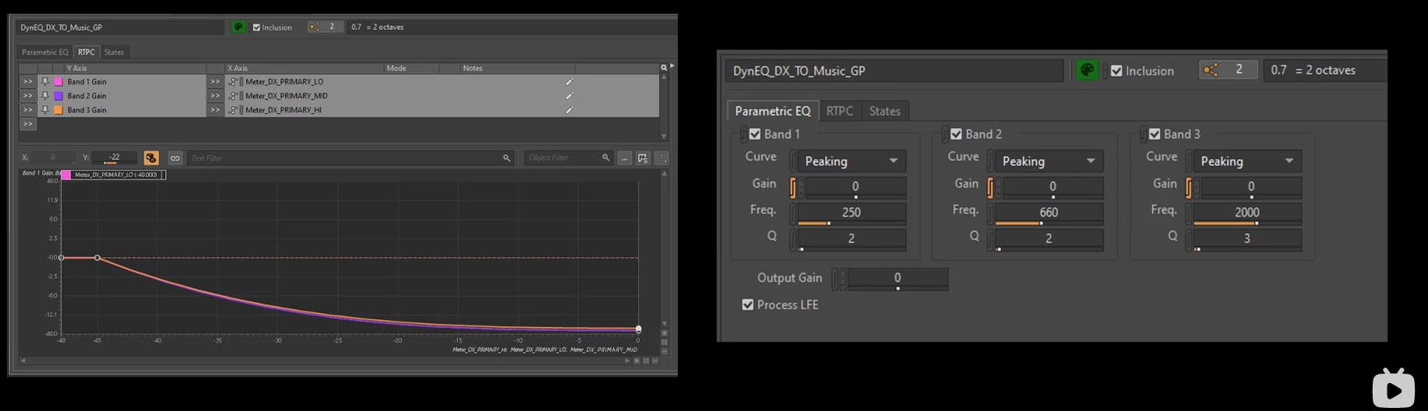Click the RTPC indicator icon next to Band 1 Gain slider
1428x411 pixels.
coord(793,187)
